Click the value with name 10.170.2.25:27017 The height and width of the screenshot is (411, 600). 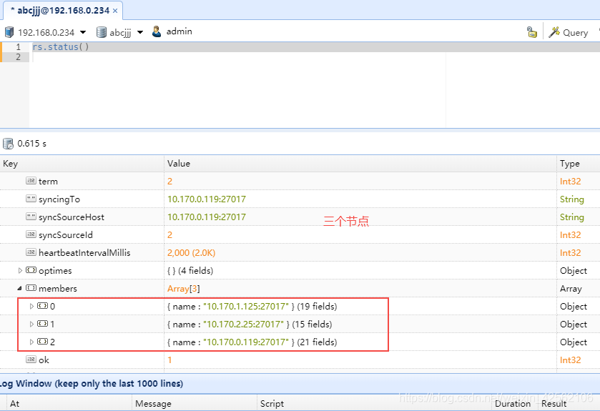click(250, 325)
